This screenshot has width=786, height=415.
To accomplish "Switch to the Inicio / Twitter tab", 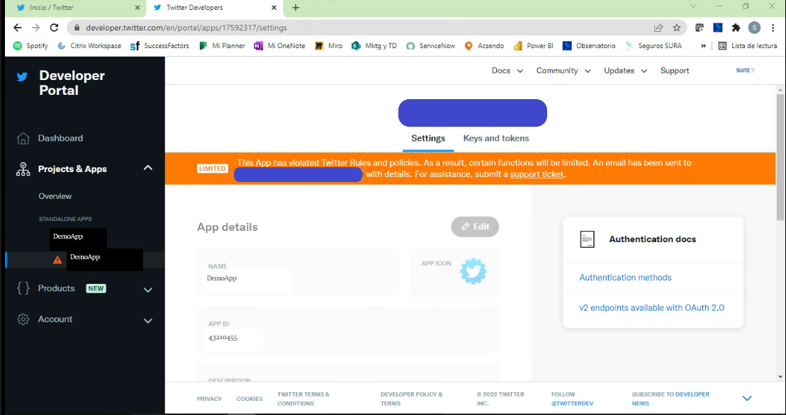I will [75, 8].
